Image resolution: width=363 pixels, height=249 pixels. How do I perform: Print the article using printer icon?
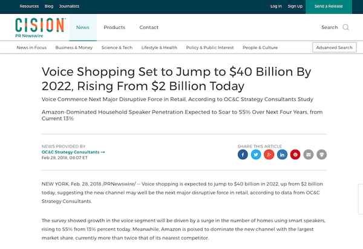[322, 154]
